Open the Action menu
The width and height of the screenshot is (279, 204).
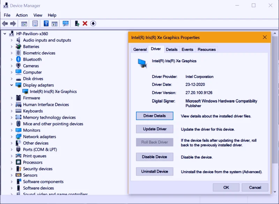(x=22, y=15)
